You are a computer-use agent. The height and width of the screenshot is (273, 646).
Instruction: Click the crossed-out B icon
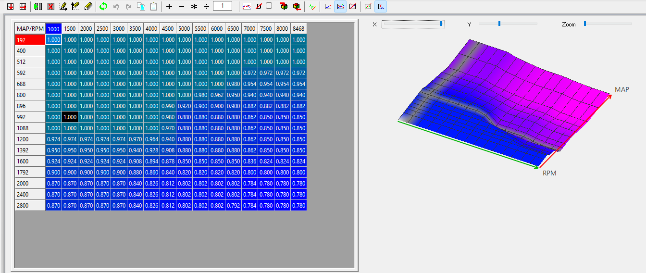click(259, 7)
